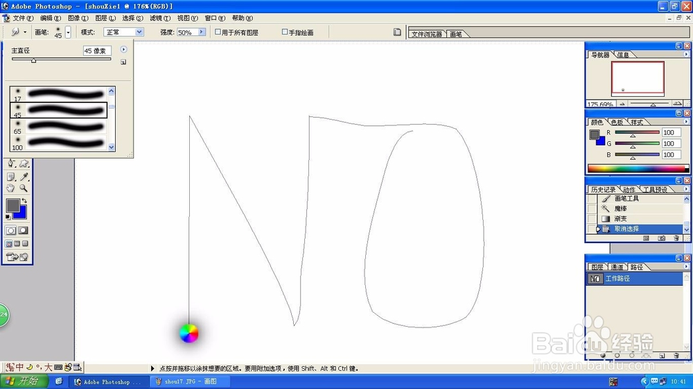Click the G value field showing 100
The height and width of the screenshot is (389, 693).
click(671, 143)
